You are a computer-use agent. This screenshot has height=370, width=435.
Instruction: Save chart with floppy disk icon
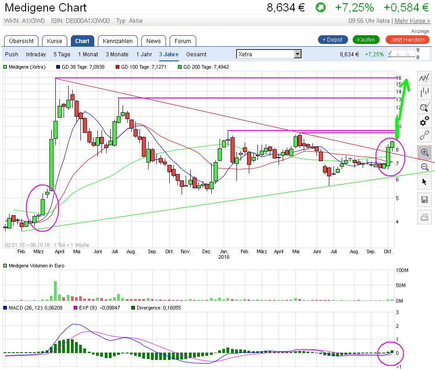coord(424,200)
